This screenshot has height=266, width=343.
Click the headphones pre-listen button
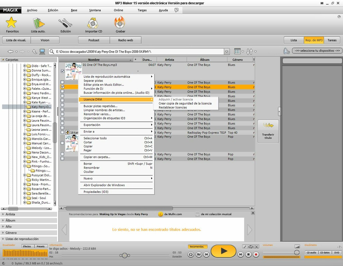click(x=191, y=254)
